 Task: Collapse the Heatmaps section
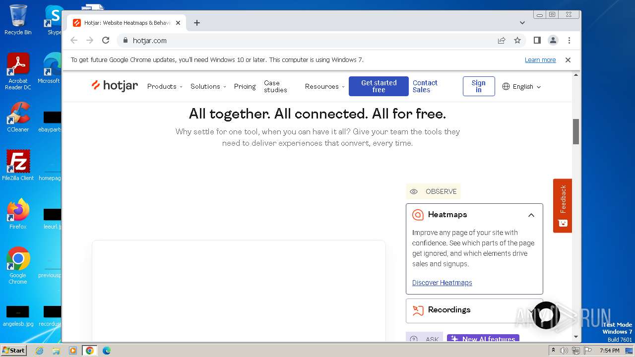tap(531, 215)
